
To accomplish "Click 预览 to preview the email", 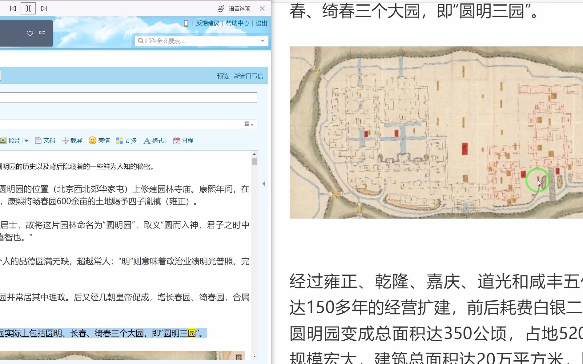I will [x=223, y=76].
